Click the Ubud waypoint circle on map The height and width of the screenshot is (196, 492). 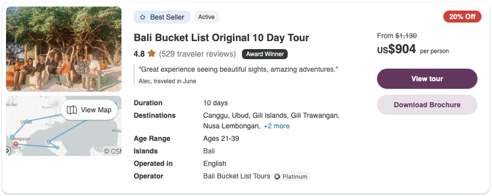[27, 121]
